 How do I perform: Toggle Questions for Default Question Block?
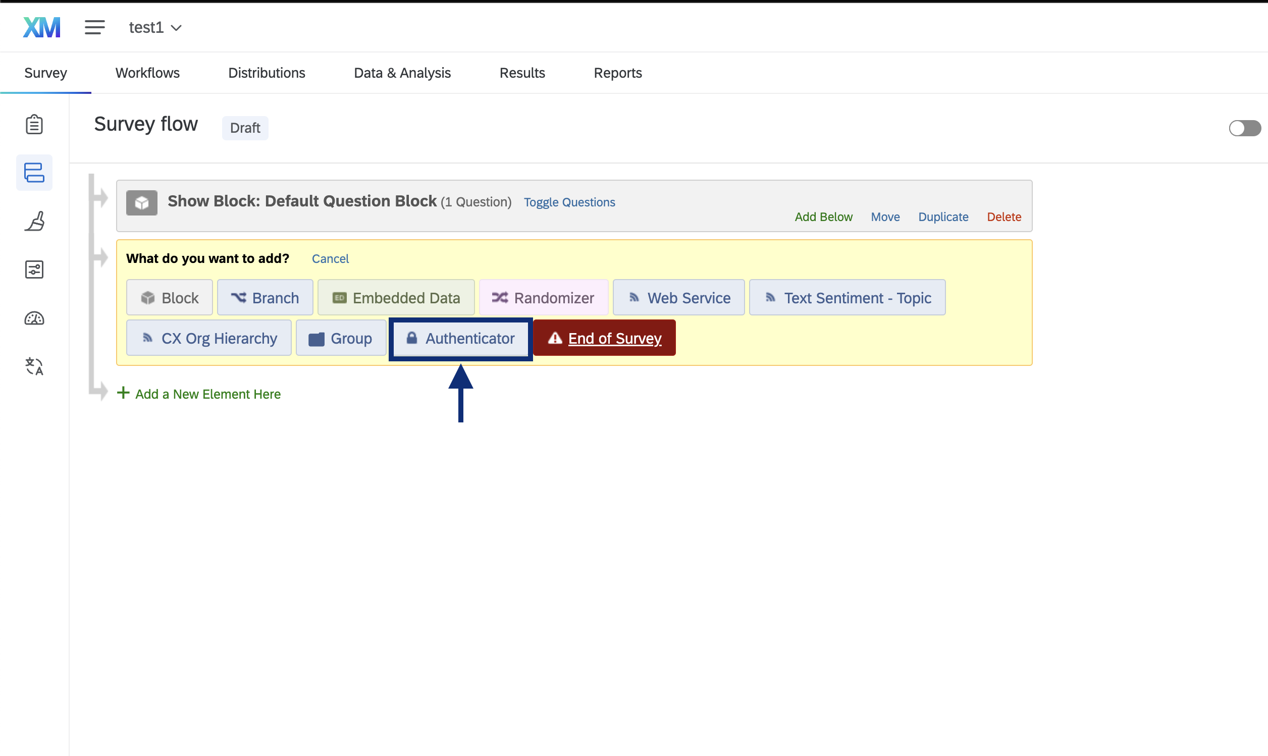[569, 202]
